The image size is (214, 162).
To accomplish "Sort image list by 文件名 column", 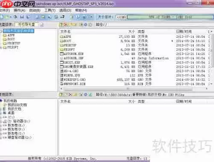I will 65,31.
